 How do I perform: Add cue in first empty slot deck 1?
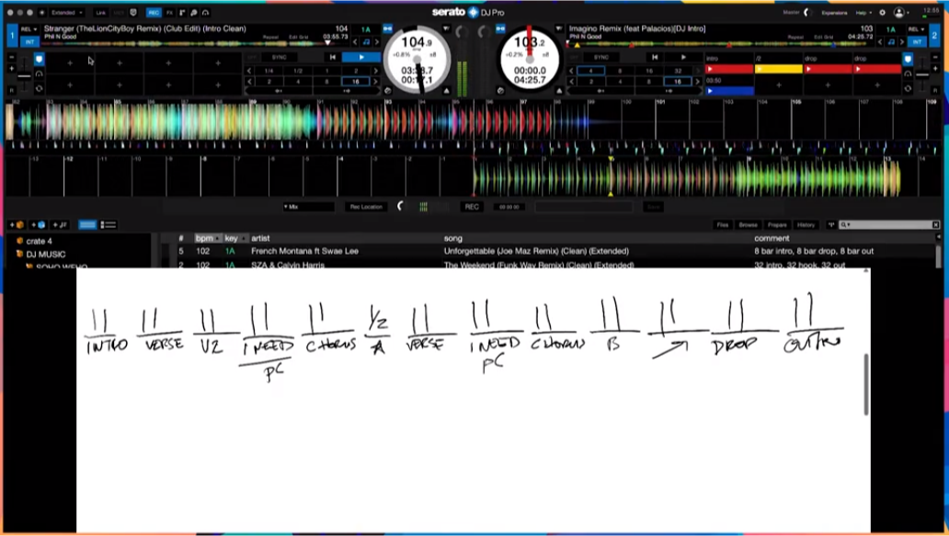click(x=70, y=63)
